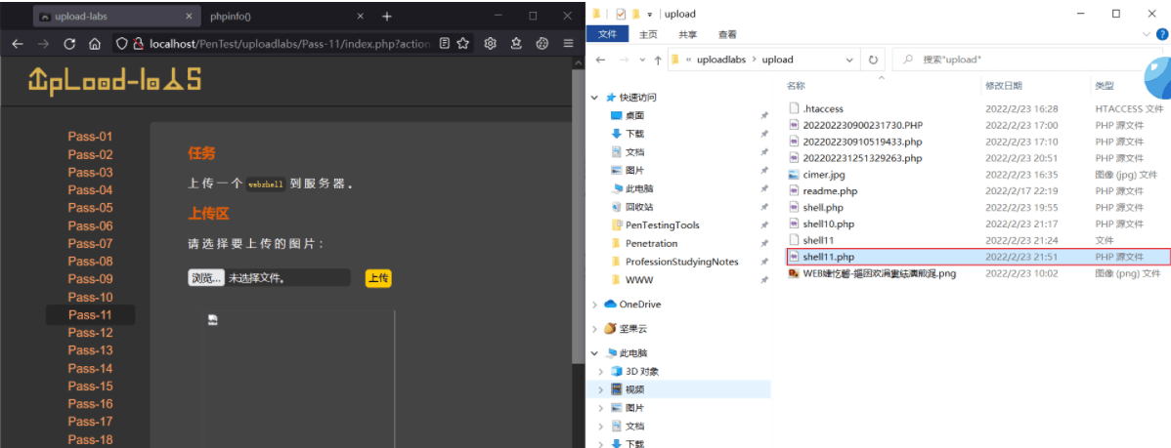Click properties checkmark icon in title bar
The image size is (1171, 448).
(622, 14)
